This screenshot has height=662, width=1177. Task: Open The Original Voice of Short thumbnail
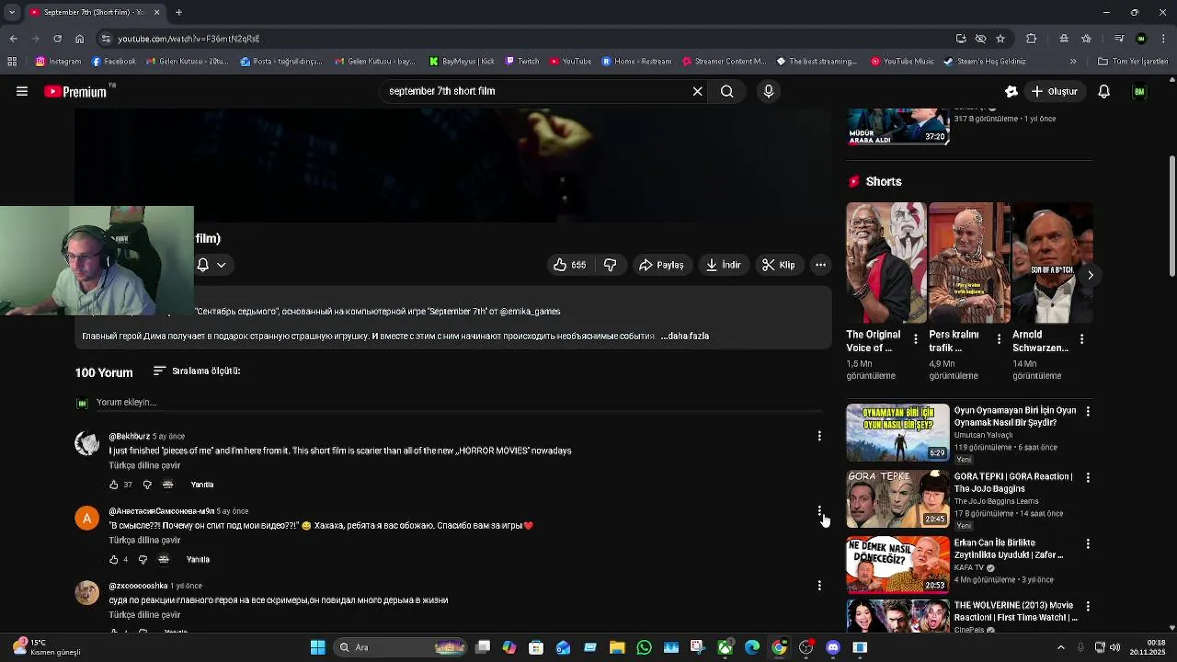[886, 263]
